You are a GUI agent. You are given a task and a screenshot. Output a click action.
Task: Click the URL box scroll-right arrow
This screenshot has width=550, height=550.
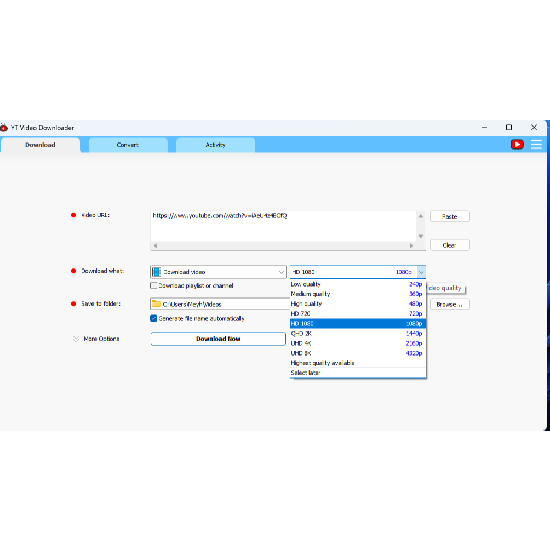click(411, 246)
